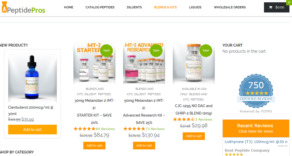This screenshot has width=292, height=156.
Task: Add the $130.94 Advanced Research Kit to cart
Action: point(144,146)
